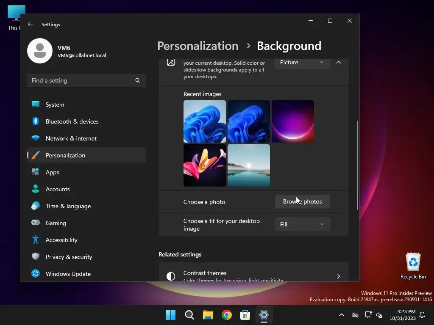
Task: Collapse the background personalization section chevron
Action: coord(339,62)
